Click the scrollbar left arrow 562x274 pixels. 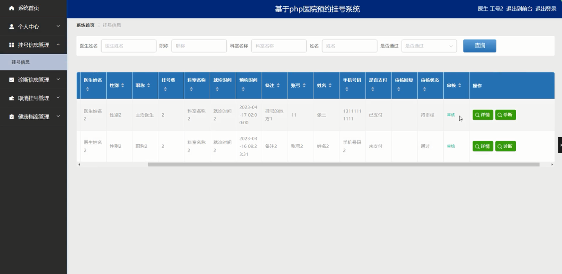tap(79, 164)
